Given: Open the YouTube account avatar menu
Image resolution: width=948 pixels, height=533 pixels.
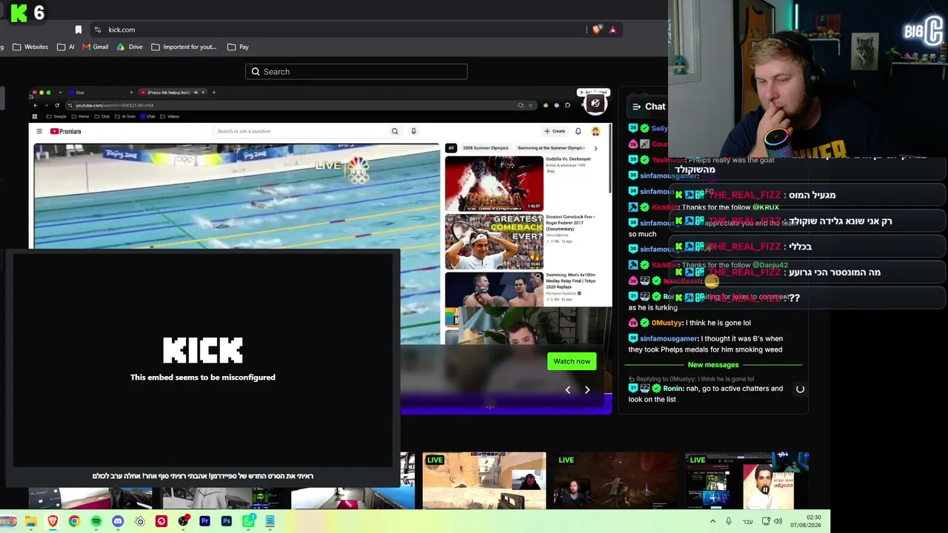Looking at the screenshot, I should pyautogui.click(x=595, y=131).
